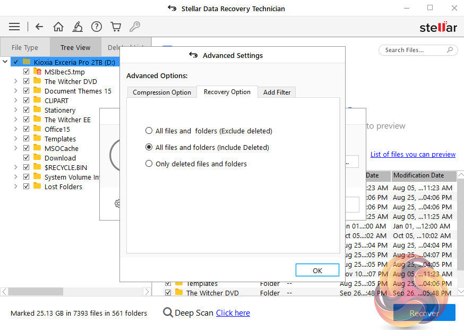The width and height of the screenshot is (464, 330).
Task: Go back with the arrow icon
Action: (x=39, y=27)
